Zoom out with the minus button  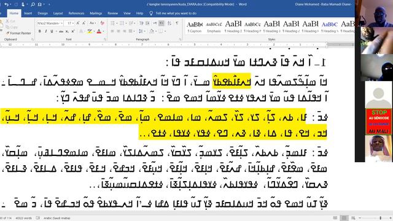tap(360, 218)
